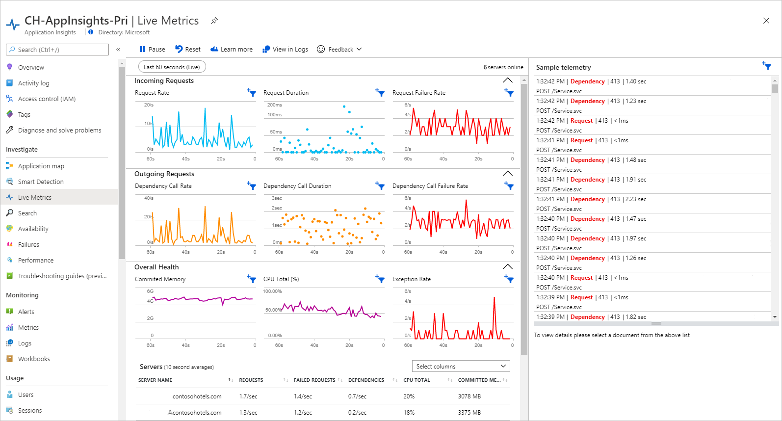Filter the Dependency Call Rate chart
The image size is (782, 421).
point(251,185)
